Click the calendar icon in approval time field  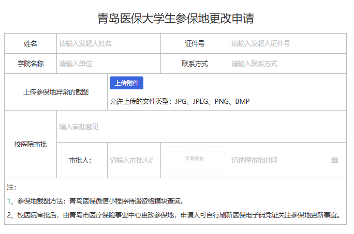pos(334,160)
